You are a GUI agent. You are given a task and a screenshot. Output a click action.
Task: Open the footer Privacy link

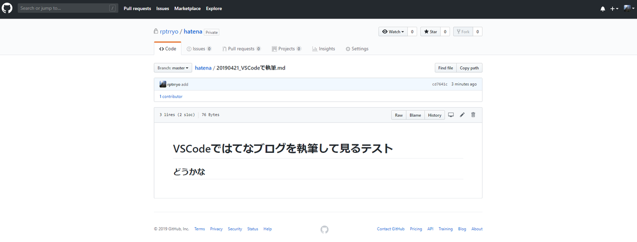[x=216, y=229]
